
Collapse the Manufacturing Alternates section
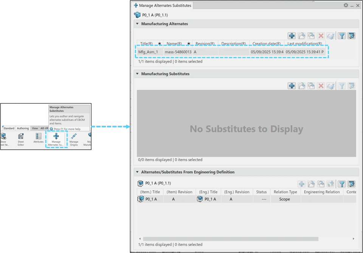[x=137, y=23]
